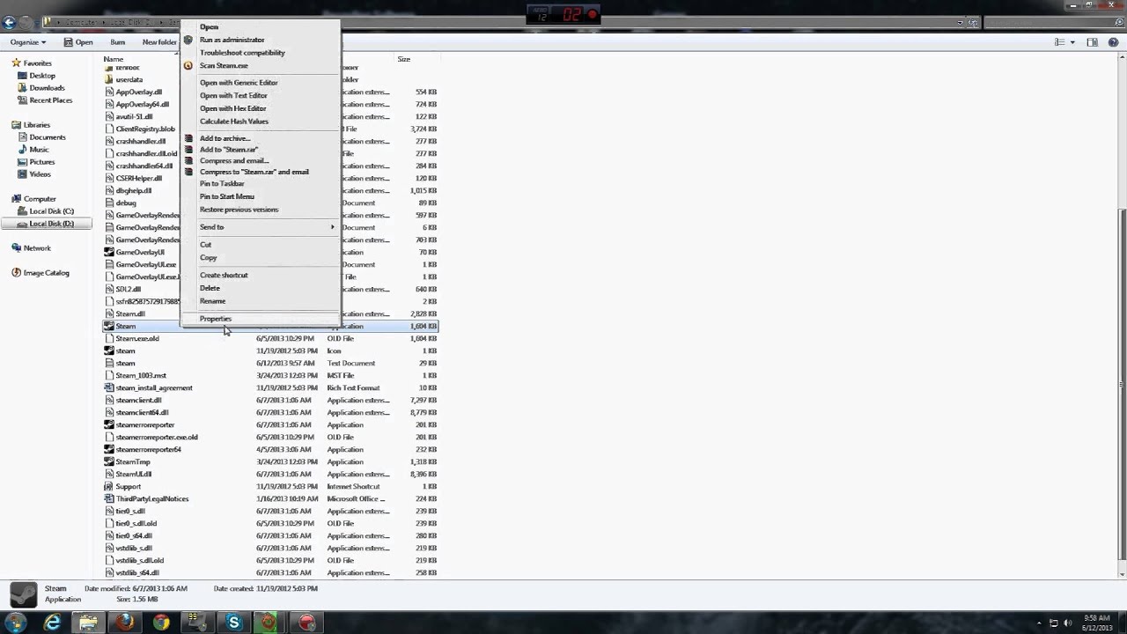Screen dimensions: 1127x634
Task: Open the Documents library
Action: pos(48,137)
